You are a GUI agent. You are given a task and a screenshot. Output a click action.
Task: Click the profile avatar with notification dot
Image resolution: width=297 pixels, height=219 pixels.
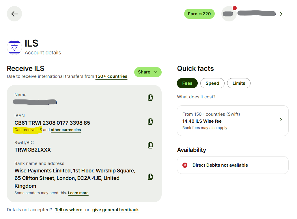click(x=229, y=14)
